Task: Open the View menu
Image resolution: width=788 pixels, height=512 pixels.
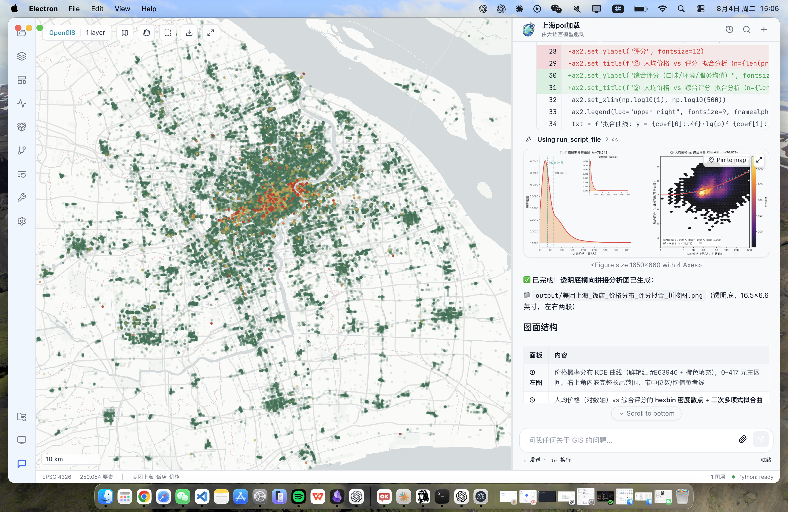Action: tap(122, 9)
